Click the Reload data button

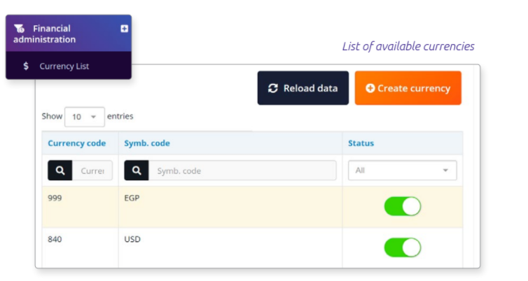coord(303,88)
